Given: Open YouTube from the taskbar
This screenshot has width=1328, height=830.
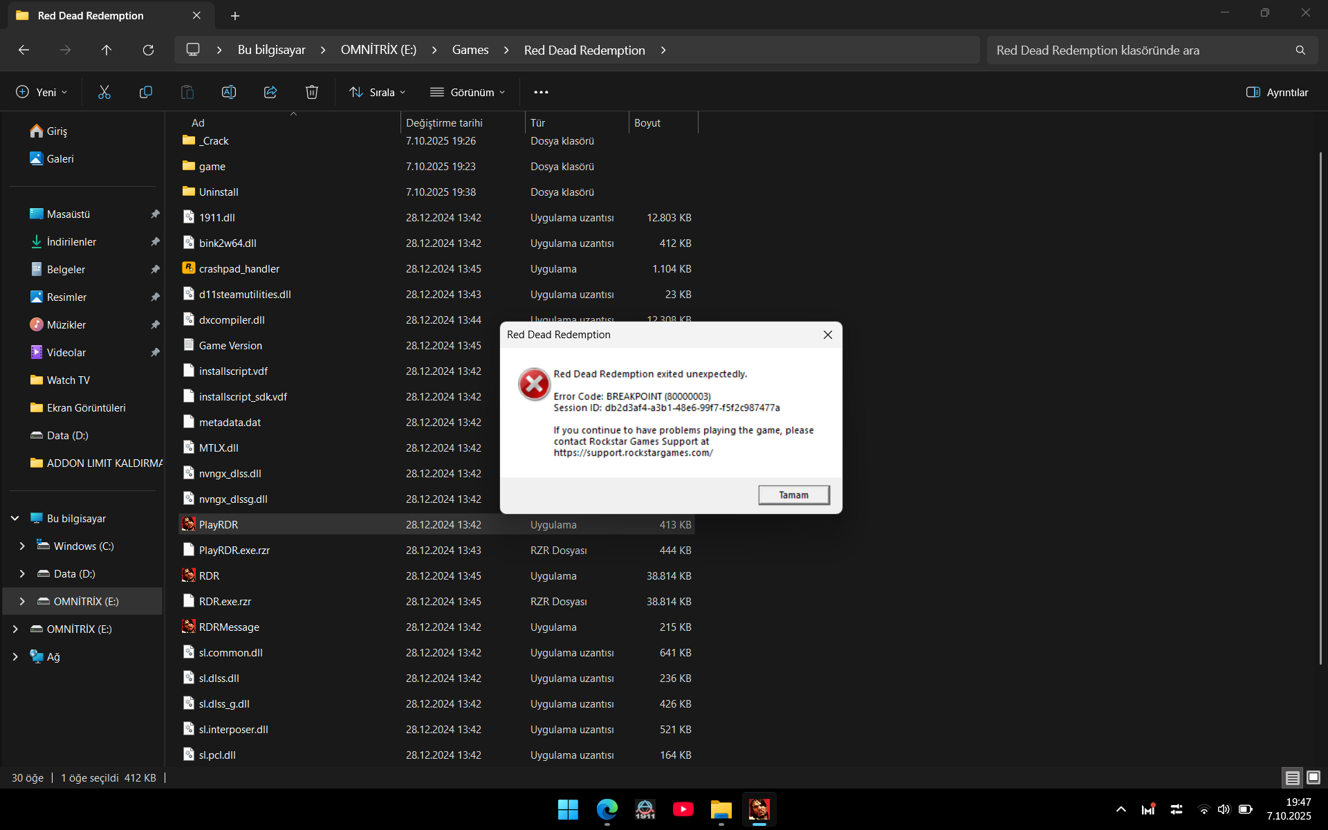Looking at the screenshot, I should pos(683,809).
